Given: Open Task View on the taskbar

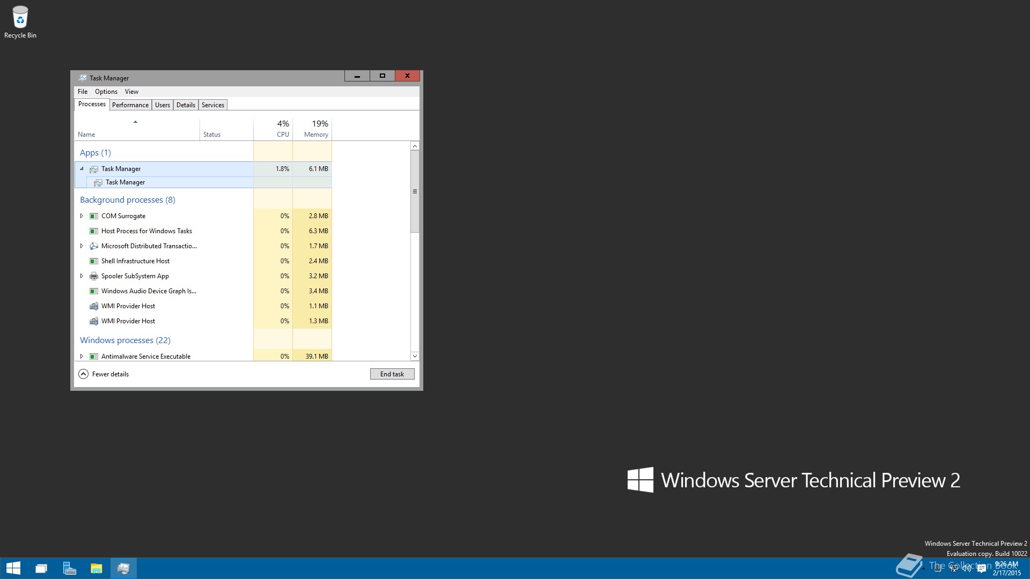Looking at the screenshot, I should tap(41, 568).
